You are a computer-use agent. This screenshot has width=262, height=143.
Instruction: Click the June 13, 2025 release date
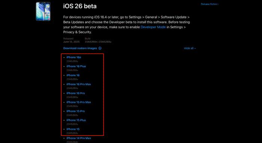[x=71, y=42]
